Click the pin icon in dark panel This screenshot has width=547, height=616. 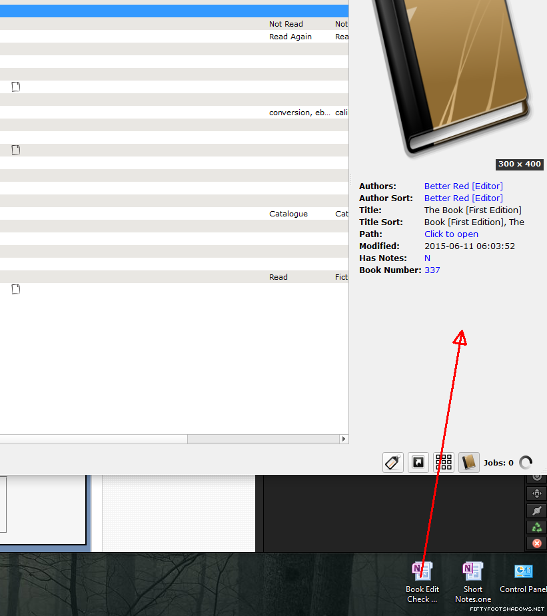(x=537, y=510)
